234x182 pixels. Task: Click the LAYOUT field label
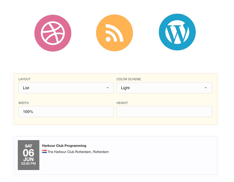(25, 79)
